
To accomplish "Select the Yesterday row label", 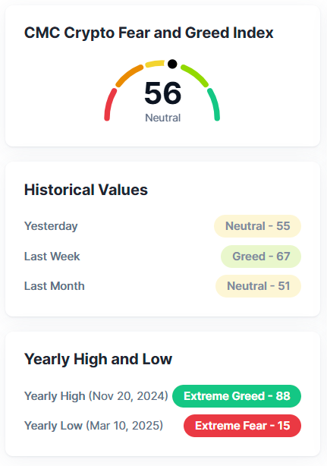I will 51,226.
